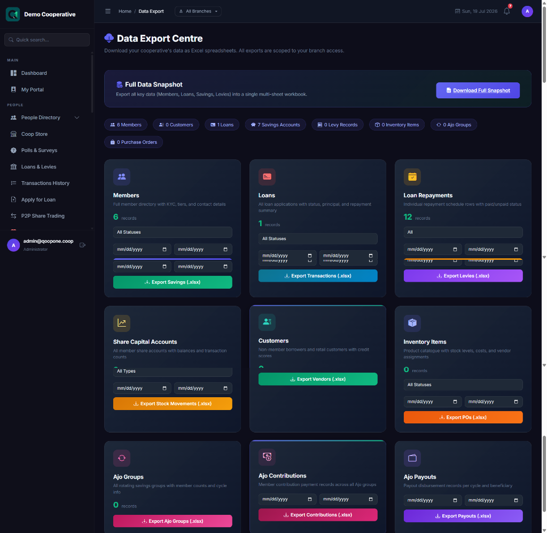Click Export Vendors (.xlsx) button
The image size is (547, 533).
pyautogui.click(x=318, y=379)
